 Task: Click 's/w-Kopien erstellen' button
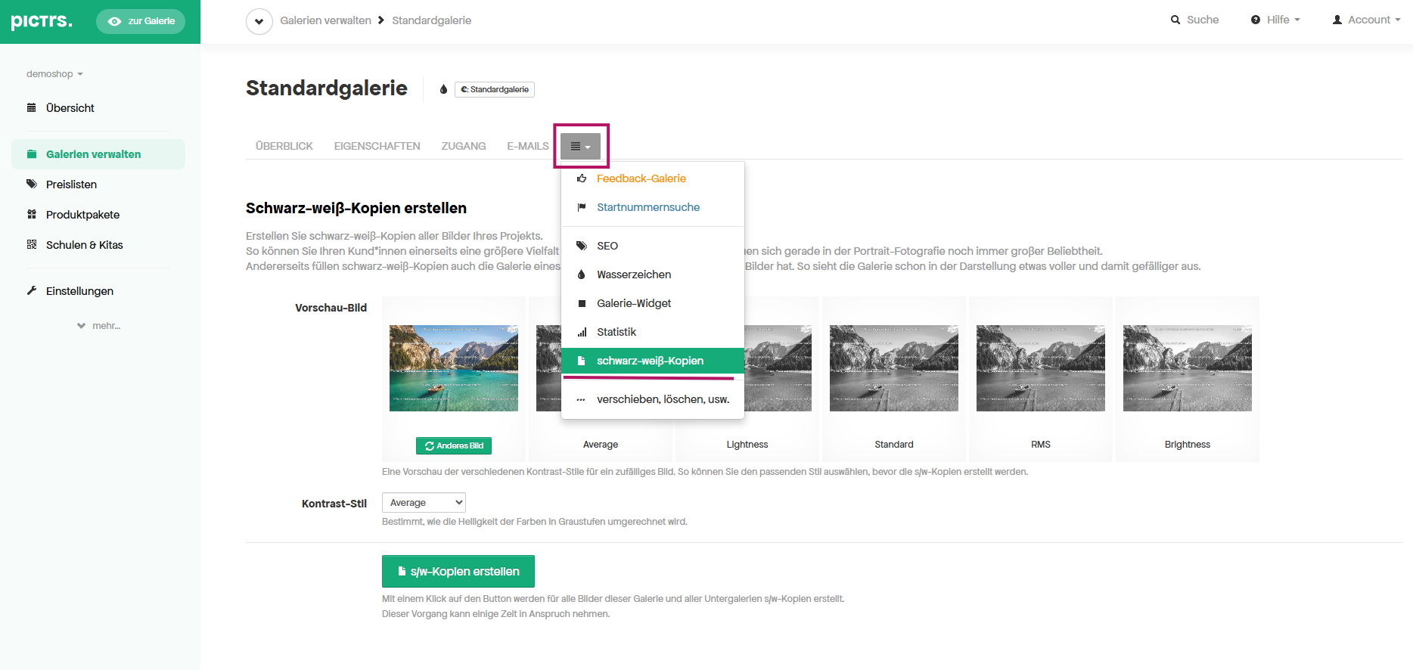[x=458, y=572]
